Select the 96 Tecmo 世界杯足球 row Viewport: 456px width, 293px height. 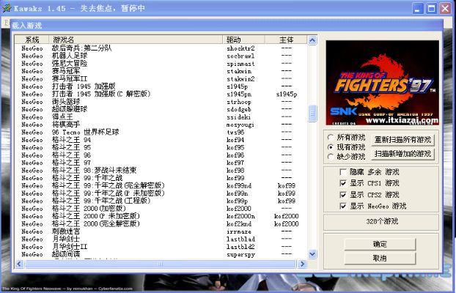(161, 133)
